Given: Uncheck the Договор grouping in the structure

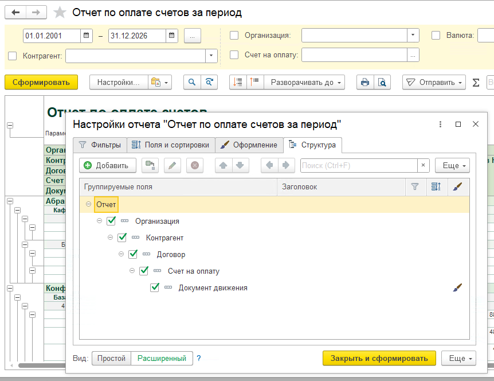Looking at the screenshot, I should 133,254.
